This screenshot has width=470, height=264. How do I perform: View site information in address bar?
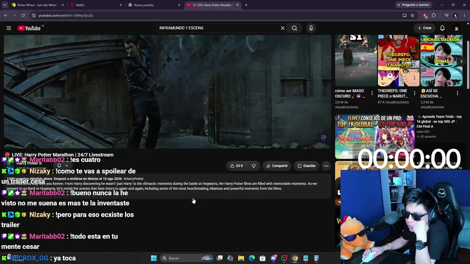point(33,15)
